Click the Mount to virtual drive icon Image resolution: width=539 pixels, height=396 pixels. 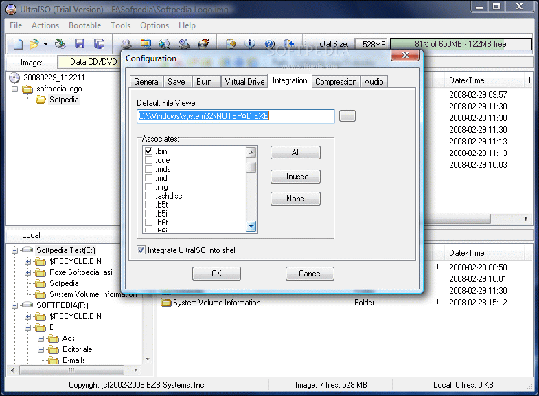(x=184, y=44)
